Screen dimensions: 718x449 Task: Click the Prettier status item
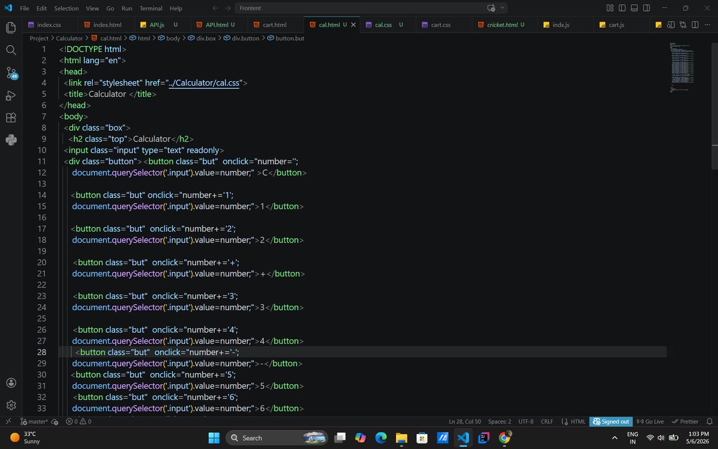coord(685,421)
